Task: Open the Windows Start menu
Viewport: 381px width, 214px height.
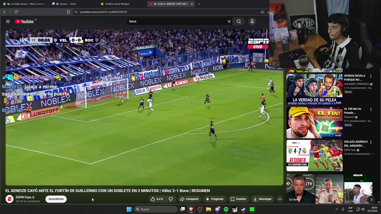Action: point(129,209)
